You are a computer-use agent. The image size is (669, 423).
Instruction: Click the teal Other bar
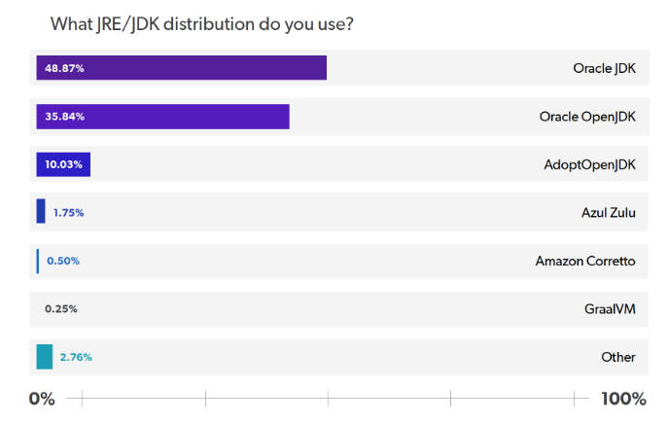click(x=45, y=357)
